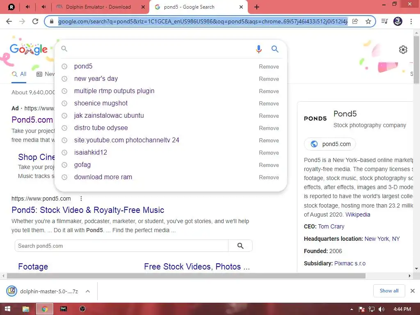Select 'multiple rtmp outputs plugin' suggestion
This screenshot has width=420, height=315.
pyautogui.click(x=114, y=91)
